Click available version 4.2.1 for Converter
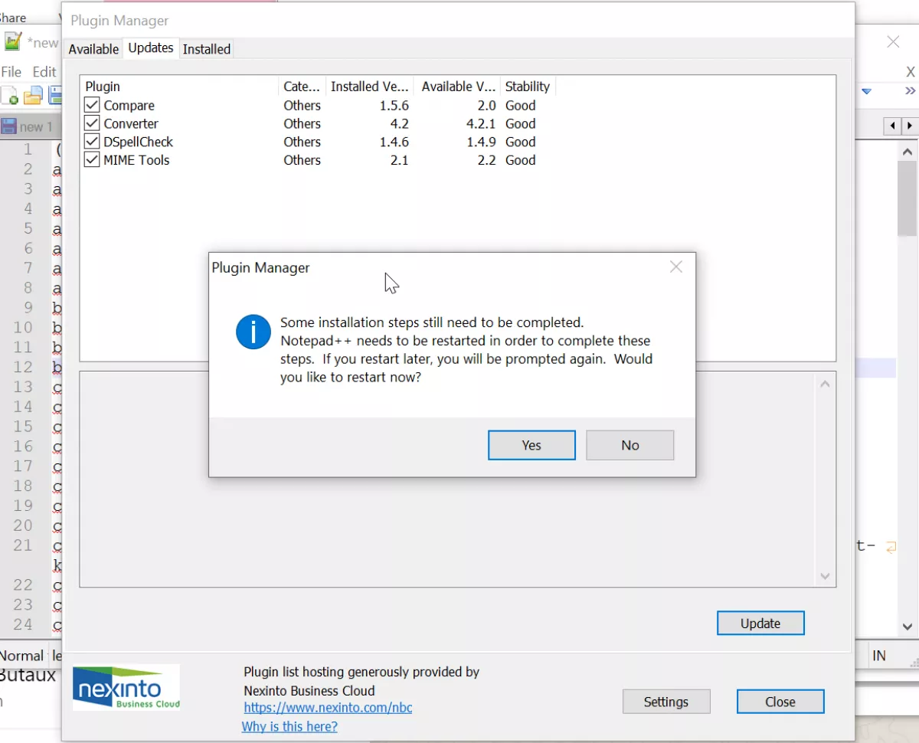The width and height of the screenshot is (919, 743). (x=482, y=124)
